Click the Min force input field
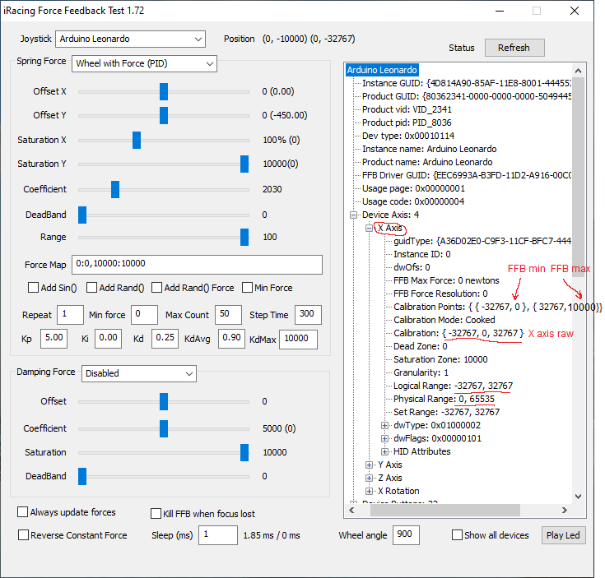The height and width of the screenshot is (578, 605). tap(144, 315)
